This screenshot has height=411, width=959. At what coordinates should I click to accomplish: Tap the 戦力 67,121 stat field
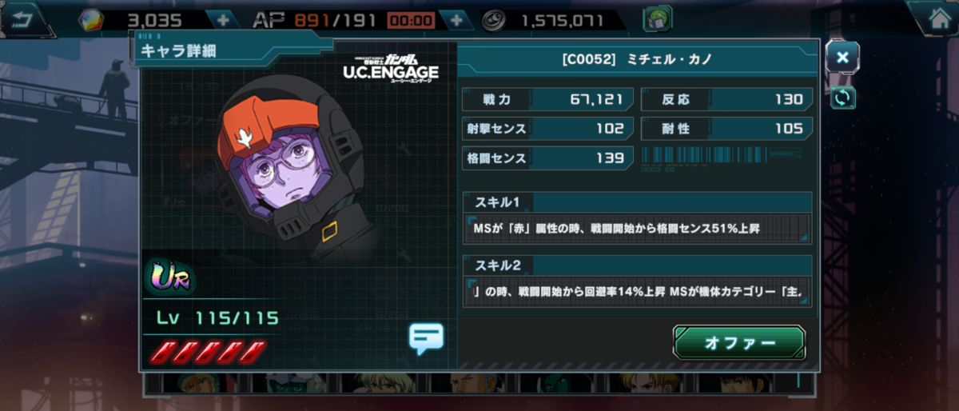tap(548, 100)
